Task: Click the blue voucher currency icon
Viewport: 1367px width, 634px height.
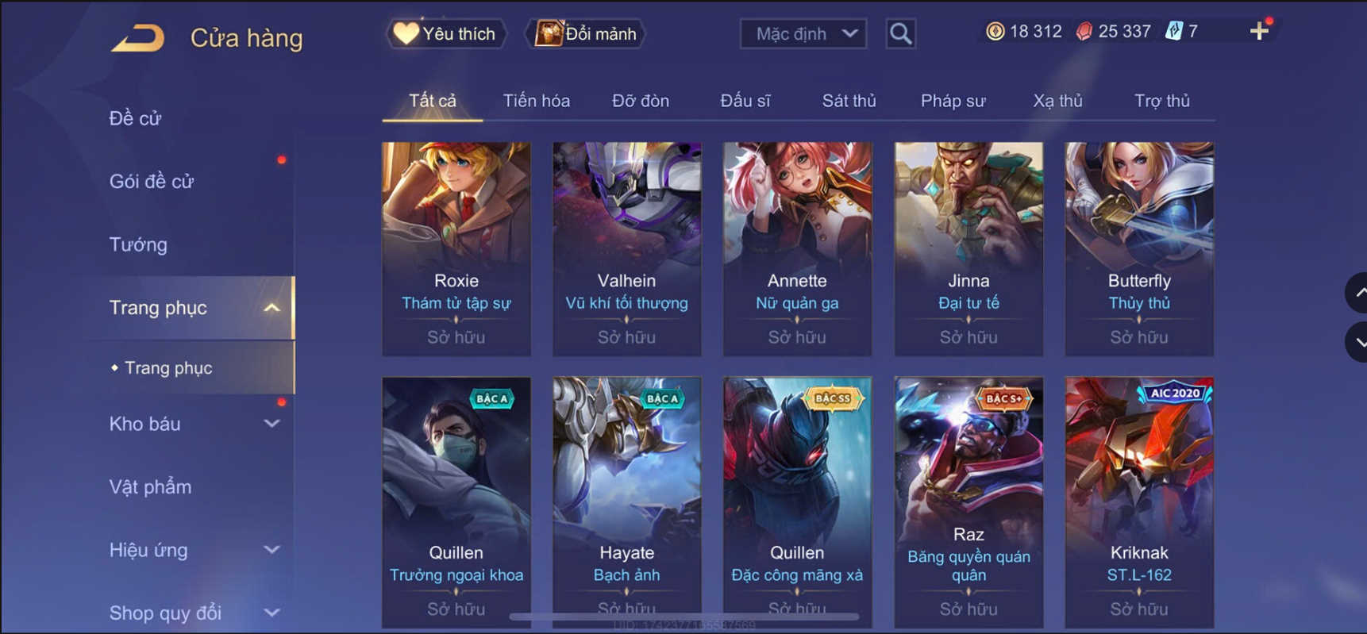Action: [1173, 32]
